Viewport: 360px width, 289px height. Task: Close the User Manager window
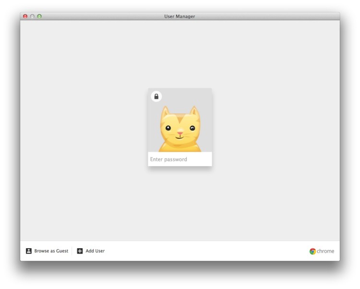pyautogui.click(x=25, y=16)
